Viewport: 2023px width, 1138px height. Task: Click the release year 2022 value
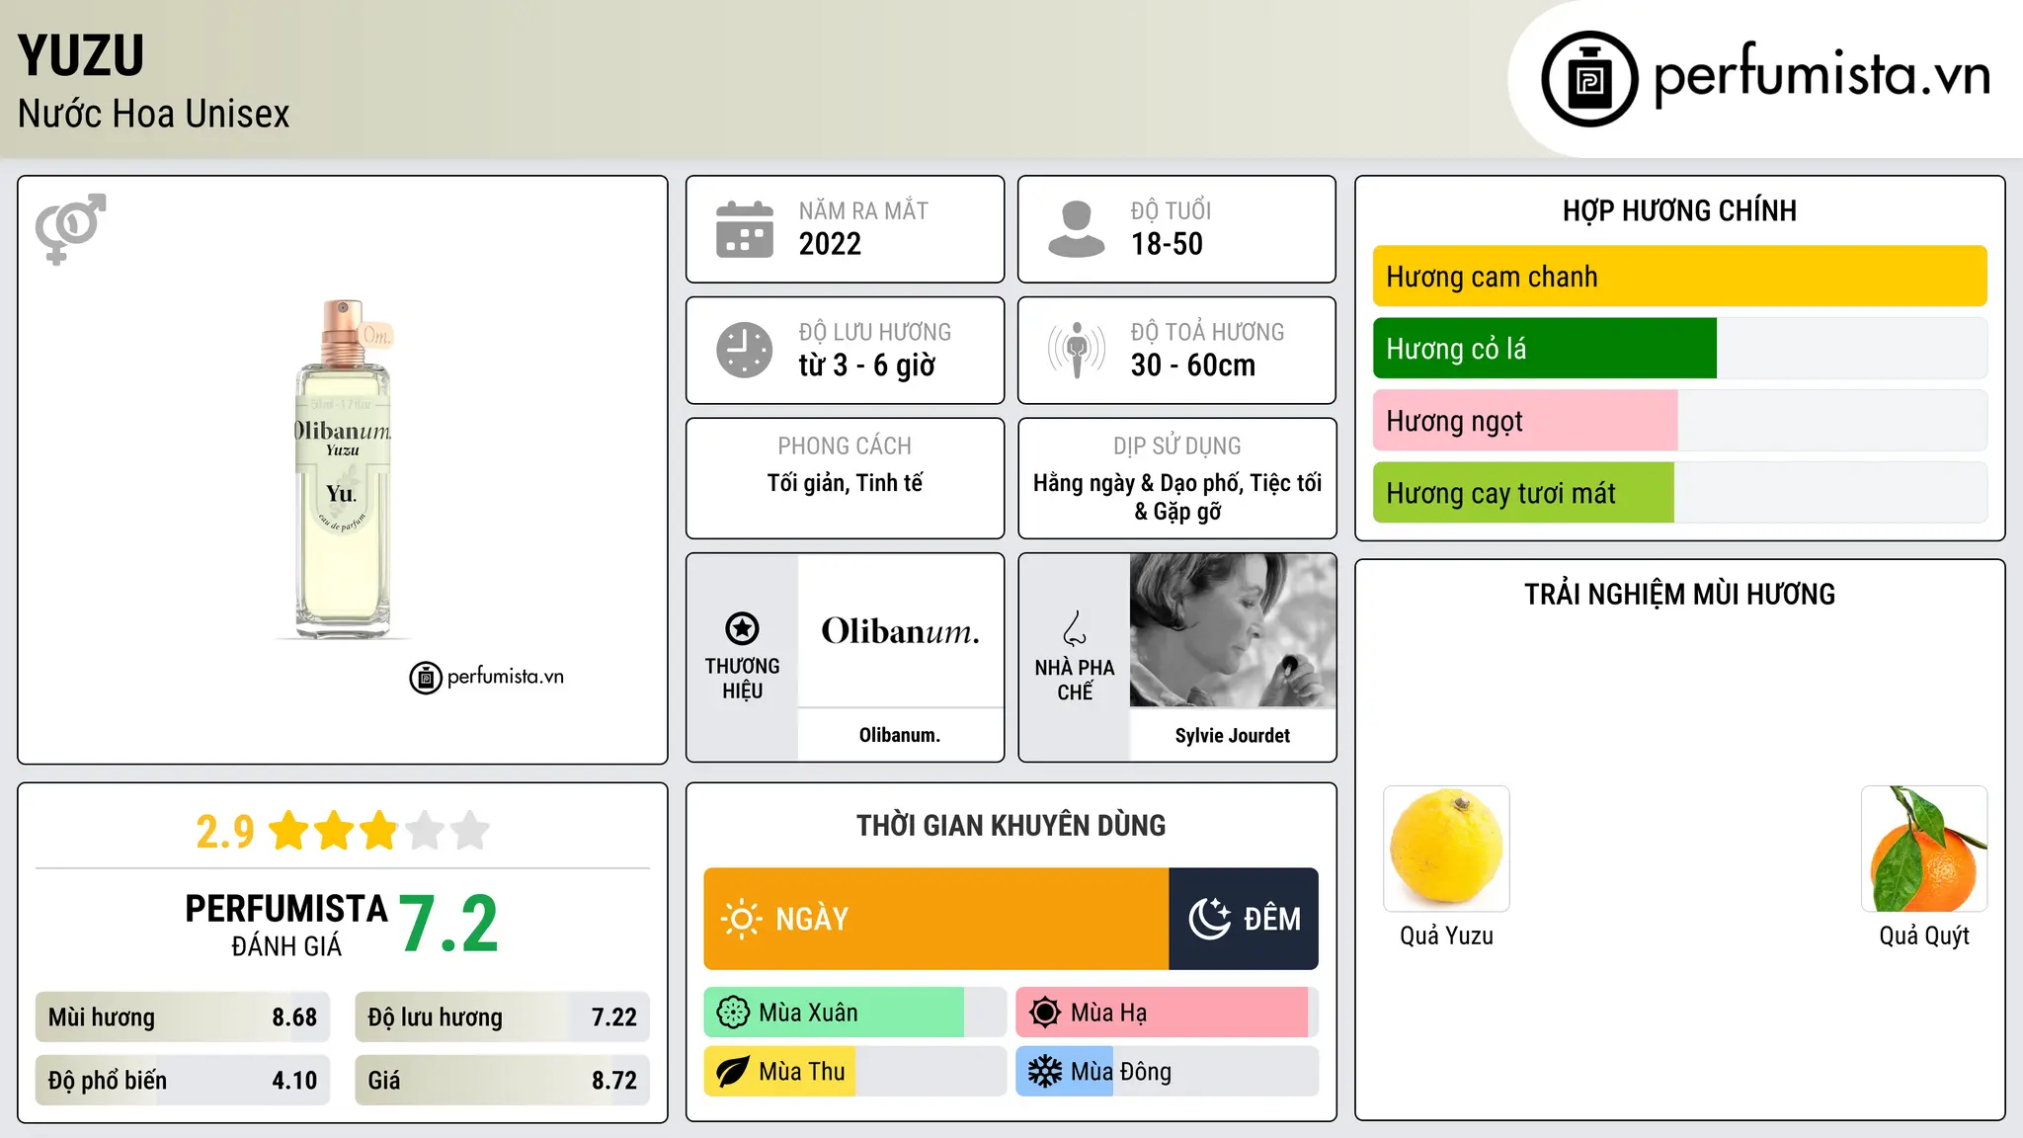pyautogui.click(x=830, y=244)
